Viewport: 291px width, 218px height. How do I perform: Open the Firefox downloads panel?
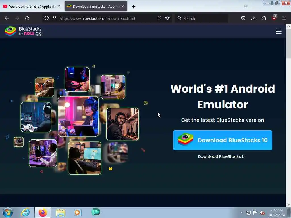253,18
